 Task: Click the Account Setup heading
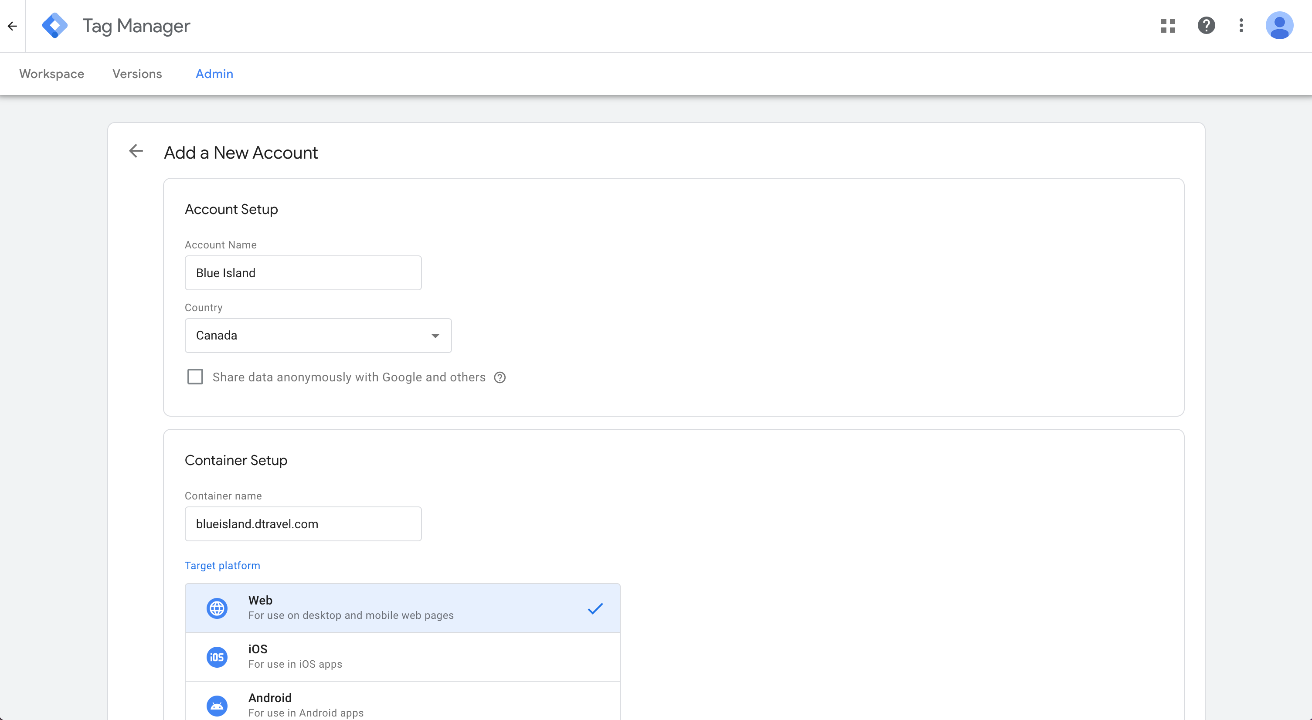(x=231, y=209)
